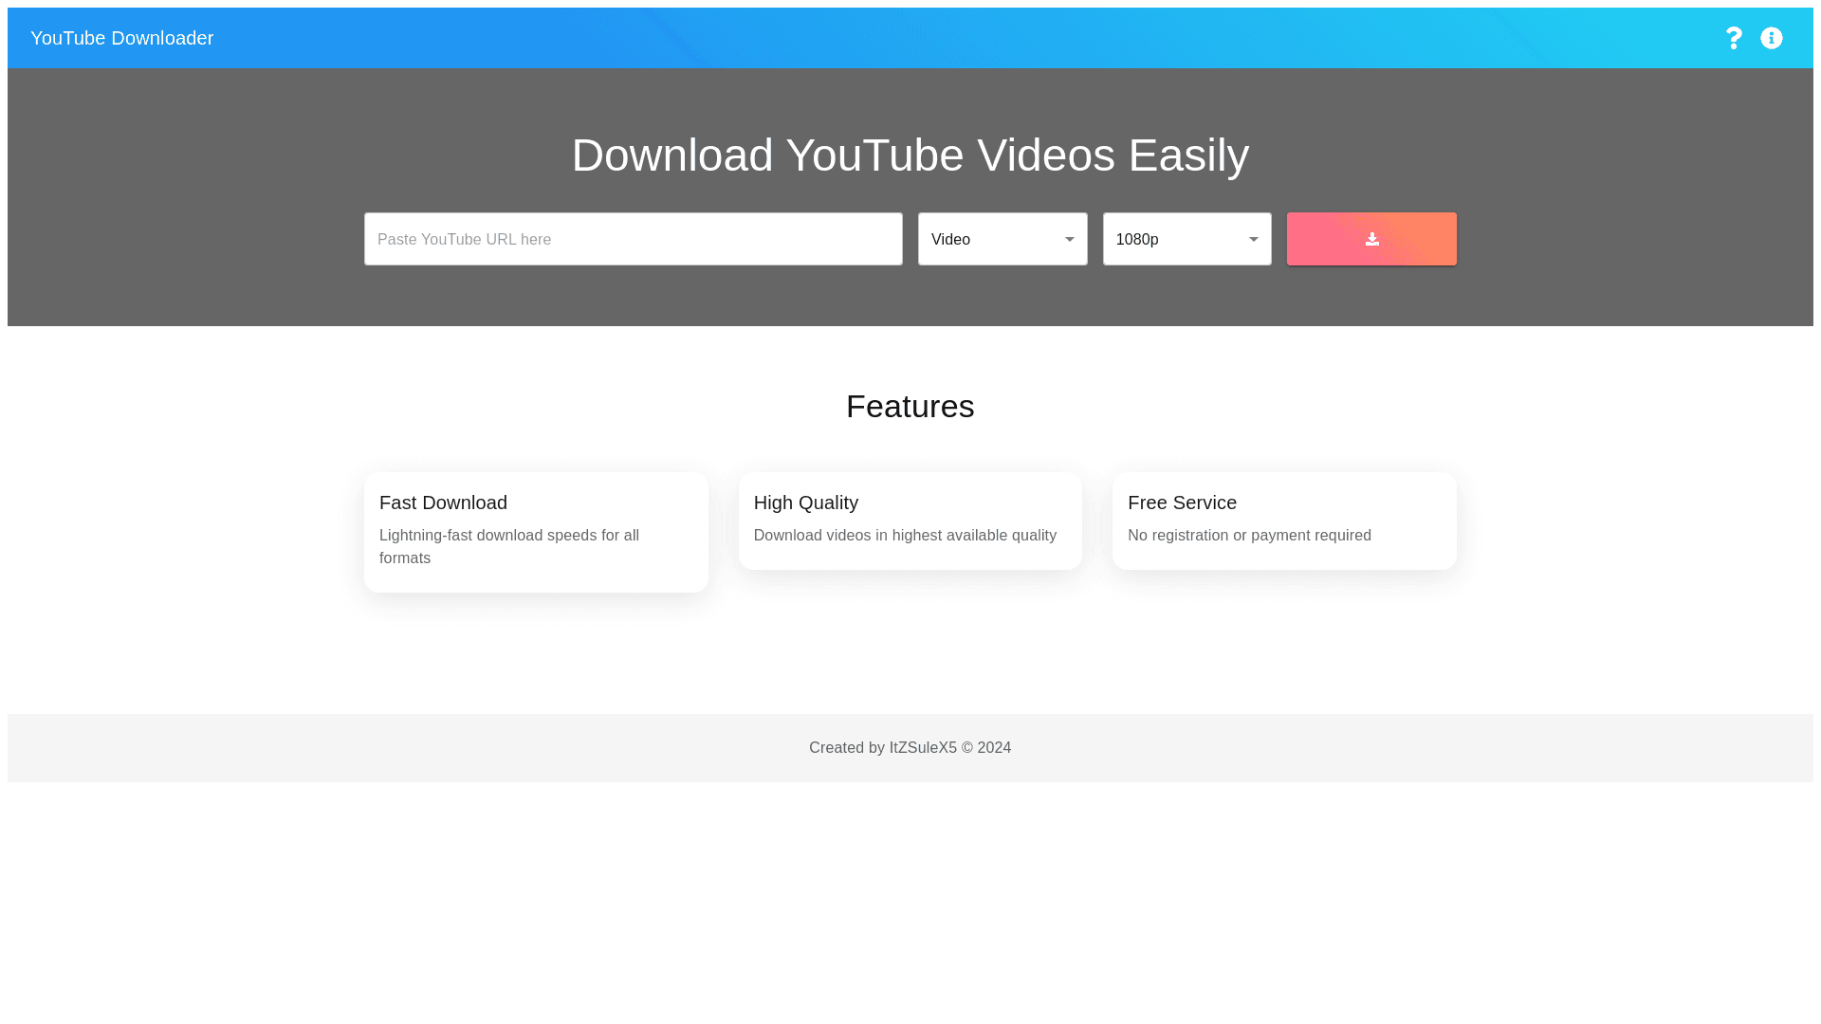Click the Free Service card title

coord(1182,503)
